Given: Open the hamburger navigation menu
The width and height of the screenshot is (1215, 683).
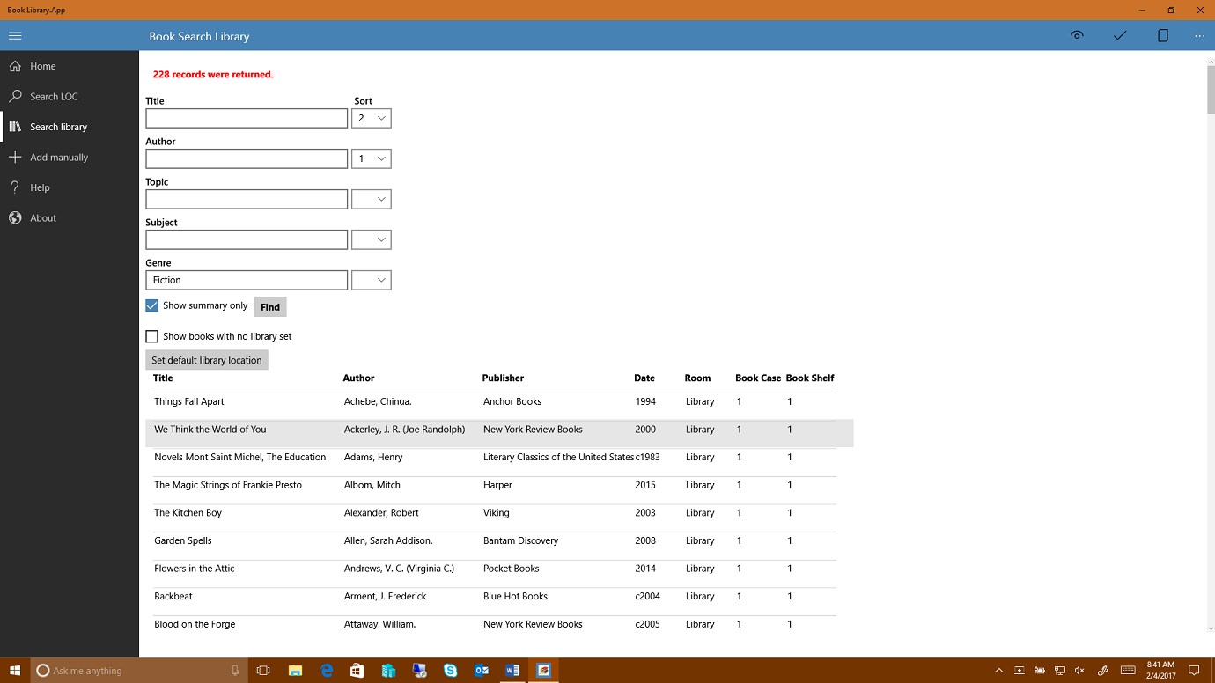Looking at the screenshot, I should click(15, 36).
